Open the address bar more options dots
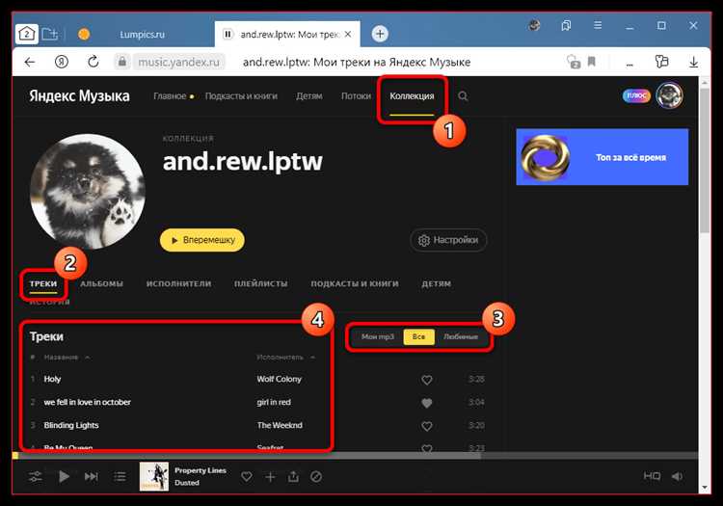Viewport: 723px width, 506px height. [x=629, y=64]
